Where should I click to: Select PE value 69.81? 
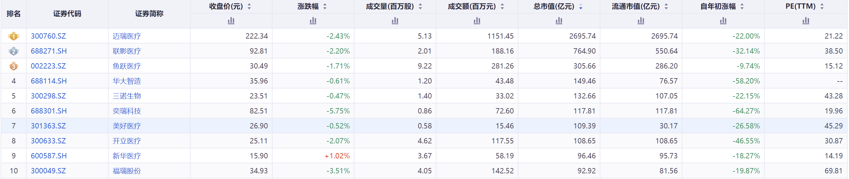834,171
